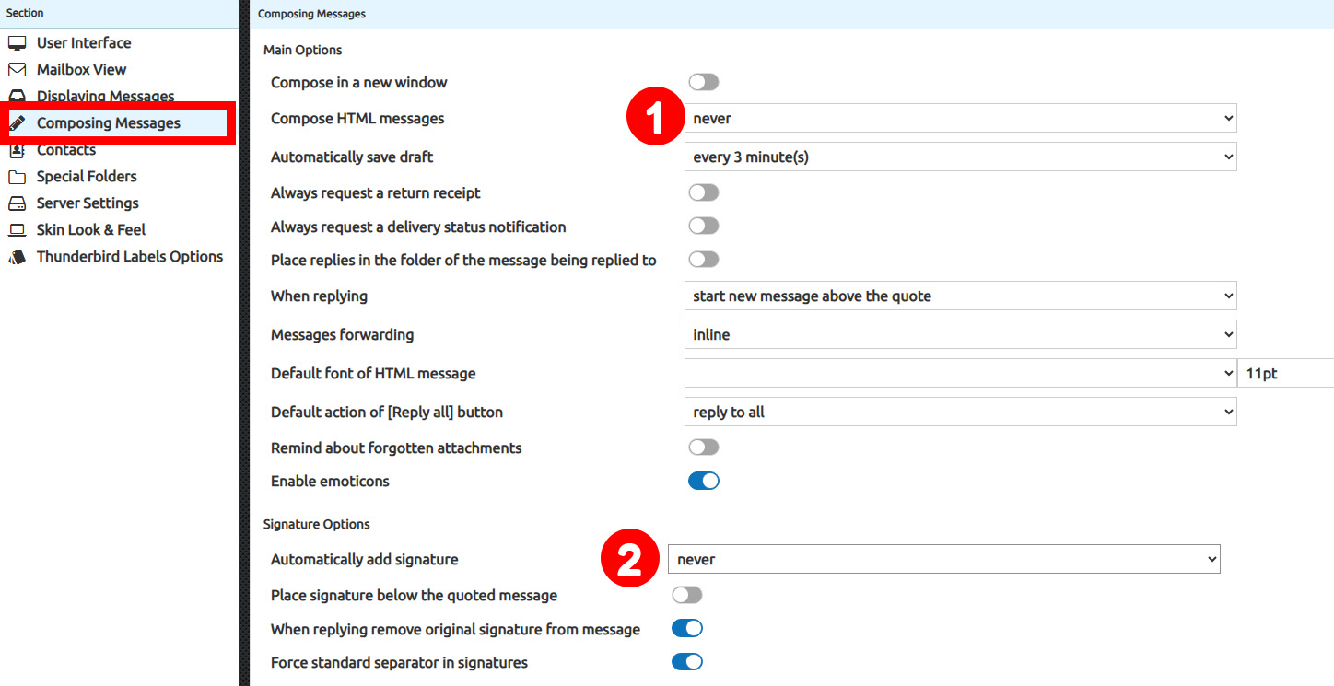Open the Automatically save draft dropdown

click(960, 157)
